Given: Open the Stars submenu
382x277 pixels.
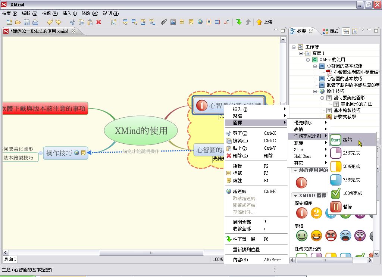Looking at the screenshot, I should point(308,149).
